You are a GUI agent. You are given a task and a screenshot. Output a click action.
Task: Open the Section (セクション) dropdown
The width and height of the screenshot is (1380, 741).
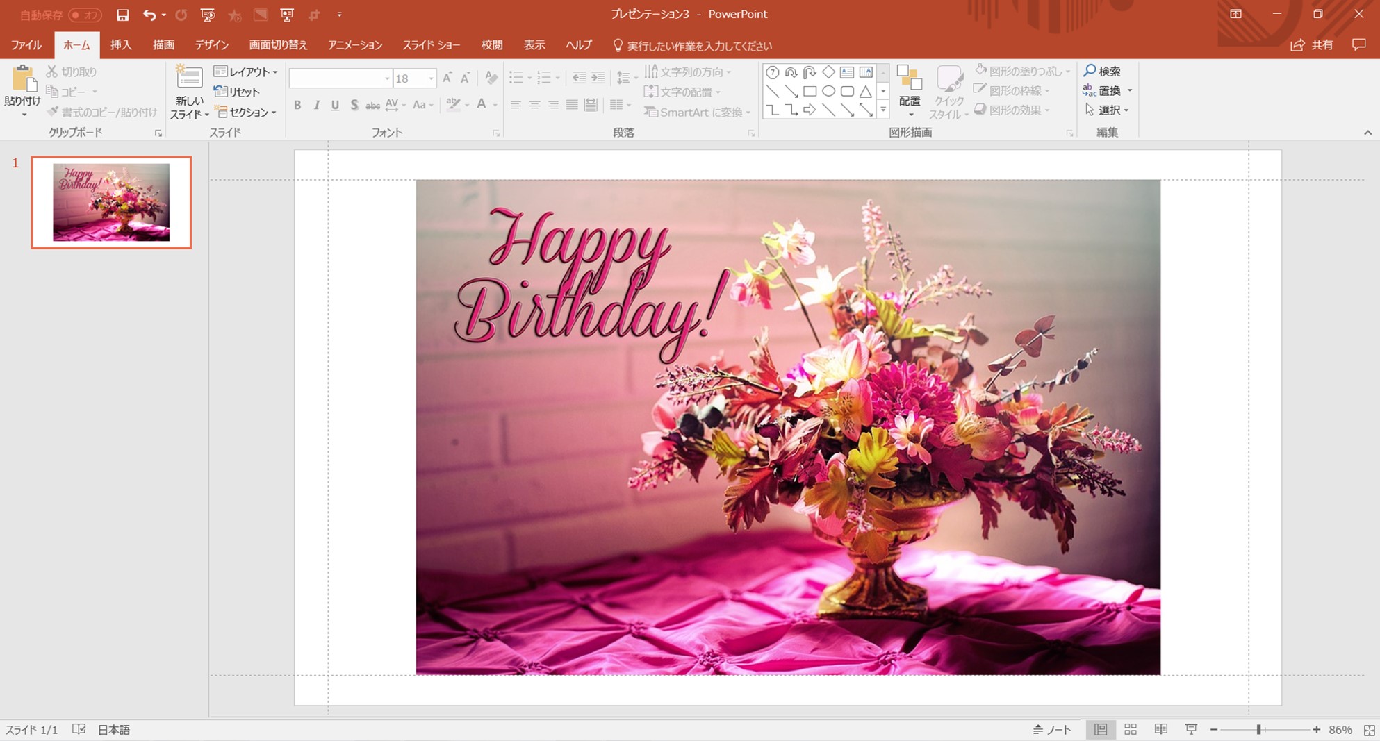point(246,112)
